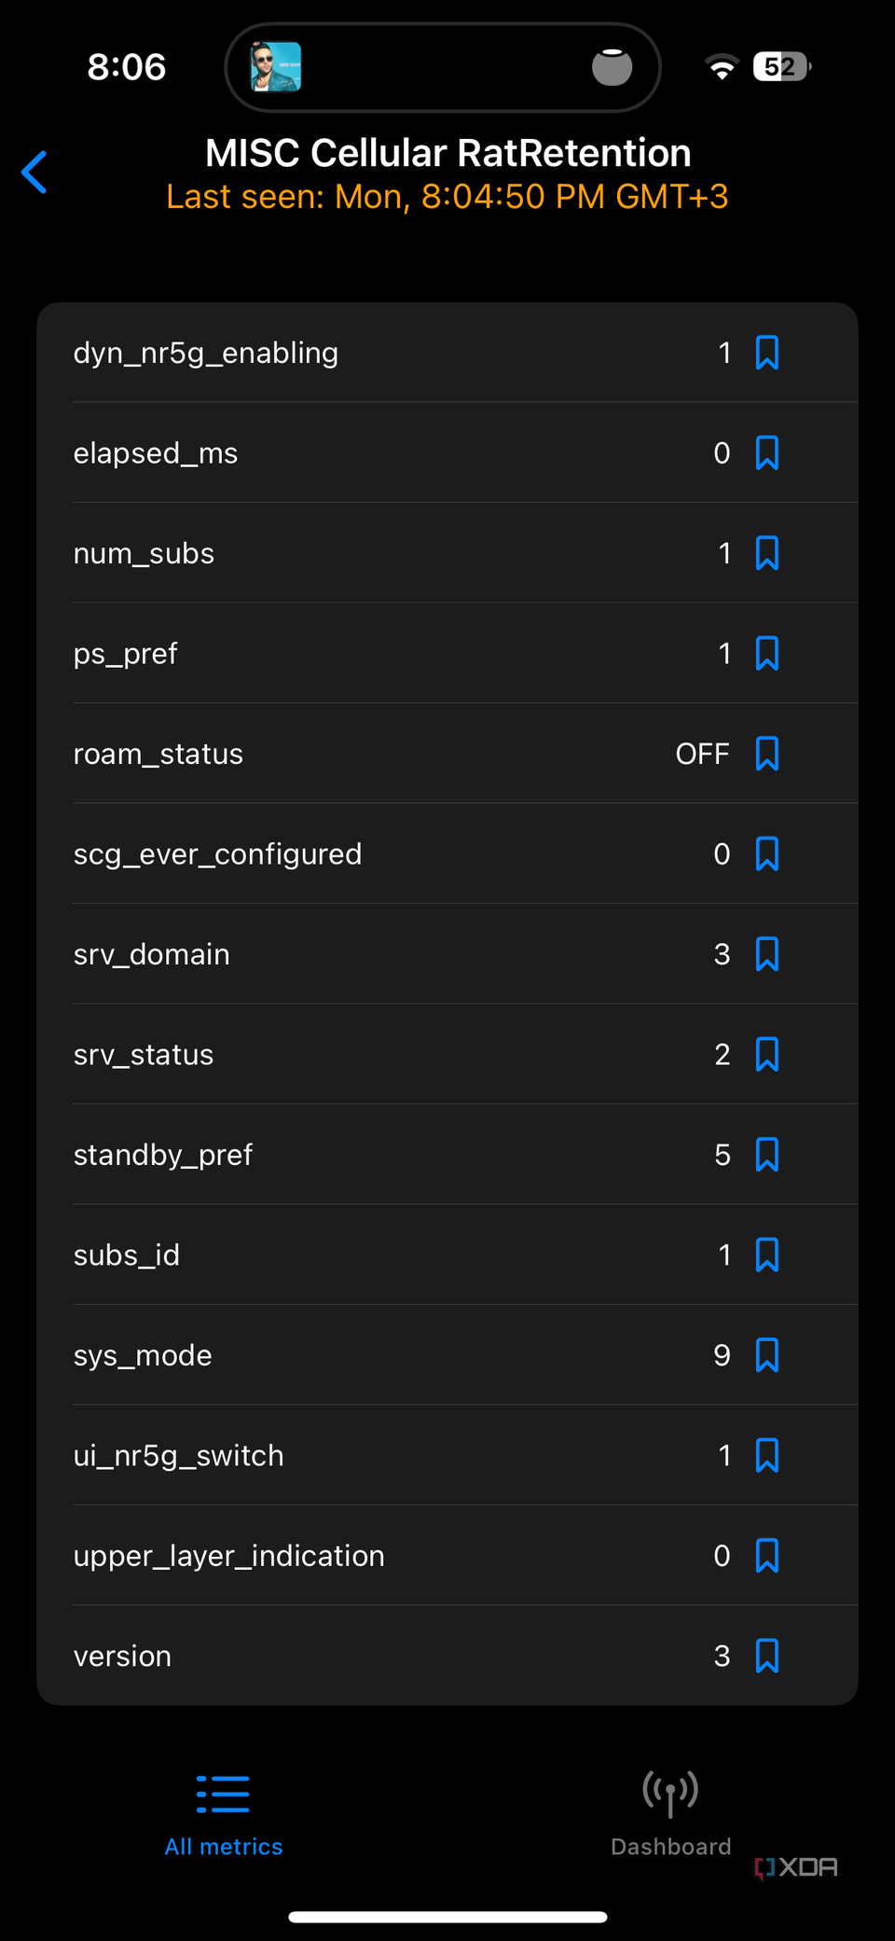Viewport: 895px width, 1941px height.
Task: Open the srv_status metric entry
Action: (373, 1054)
